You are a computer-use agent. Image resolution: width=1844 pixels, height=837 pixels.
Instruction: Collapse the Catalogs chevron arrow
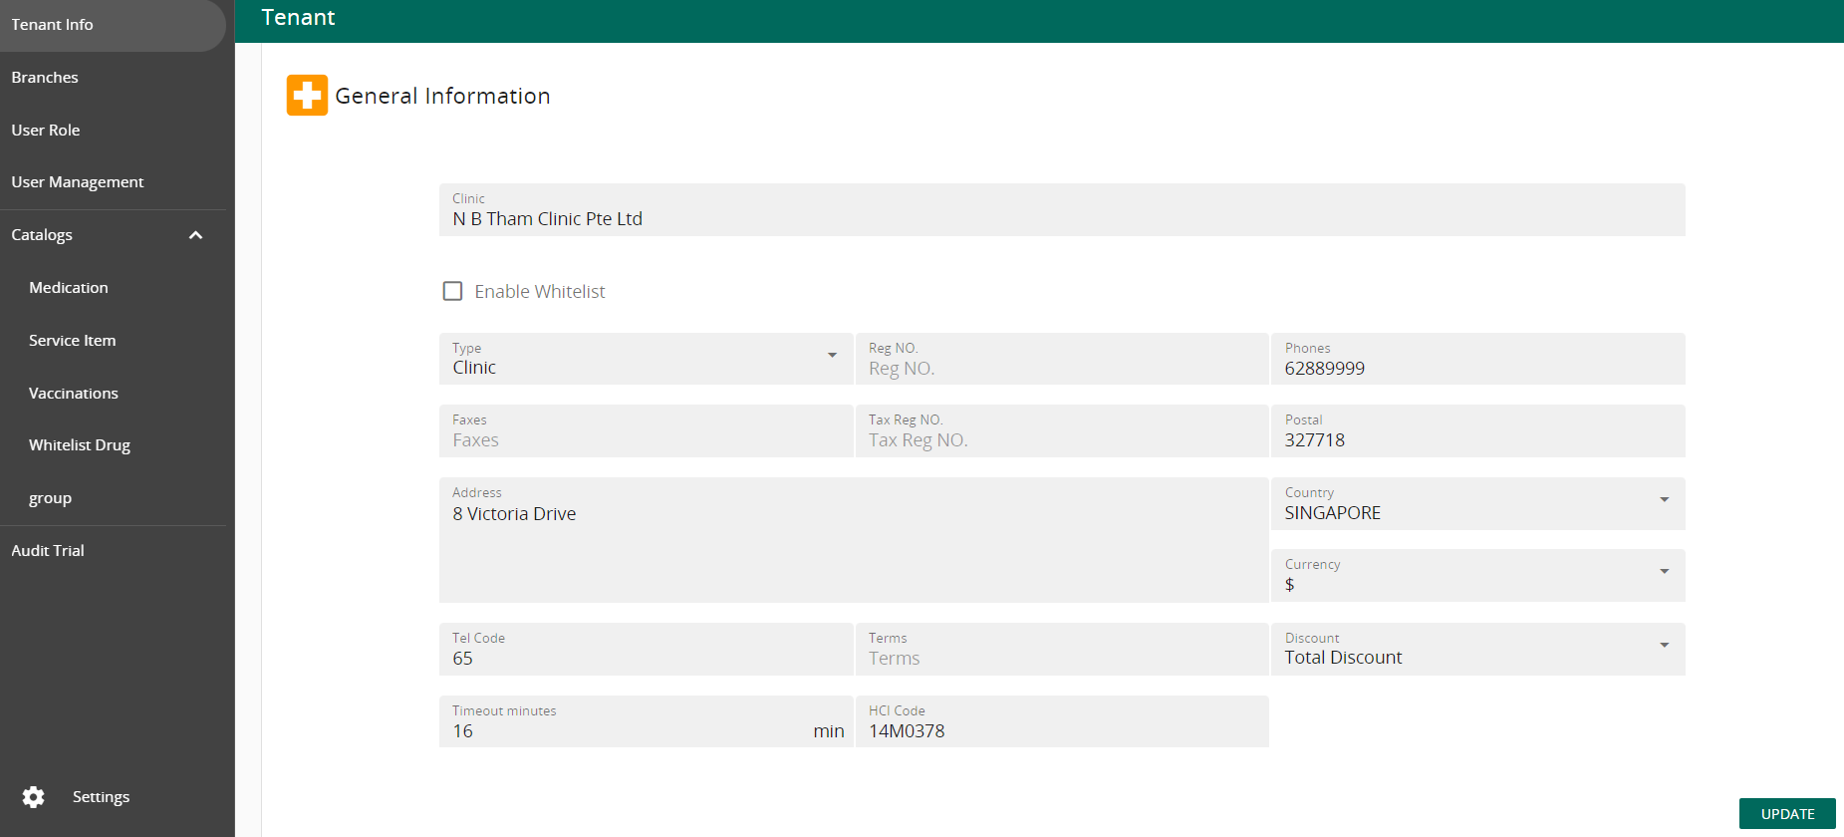point(195,235)
